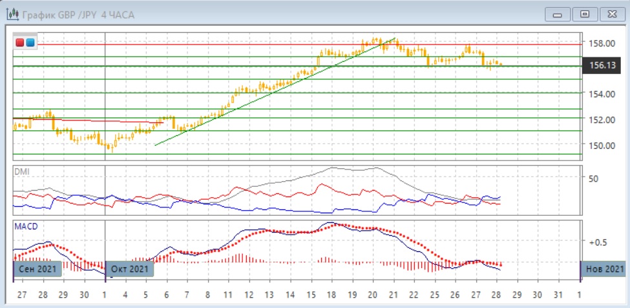Select the 'Сен 2021' month label
Viewport: 630px width, 308px height.
tap(37, 269)
